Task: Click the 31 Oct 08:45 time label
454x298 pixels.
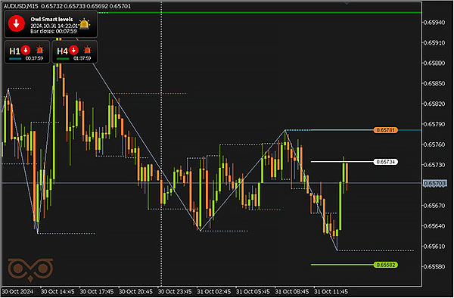Action: click(x=292, y=291)
